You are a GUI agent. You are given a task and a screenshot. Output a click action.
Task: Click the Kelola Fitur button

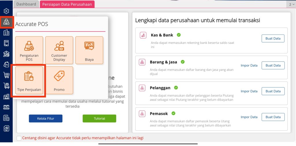[x=46, y=119]
